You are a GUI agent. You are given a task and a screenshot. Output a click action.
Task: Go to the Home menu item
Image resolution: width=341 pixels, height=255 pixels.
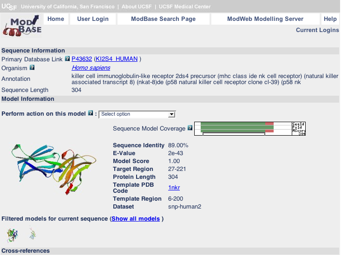[x=56, y=19]
